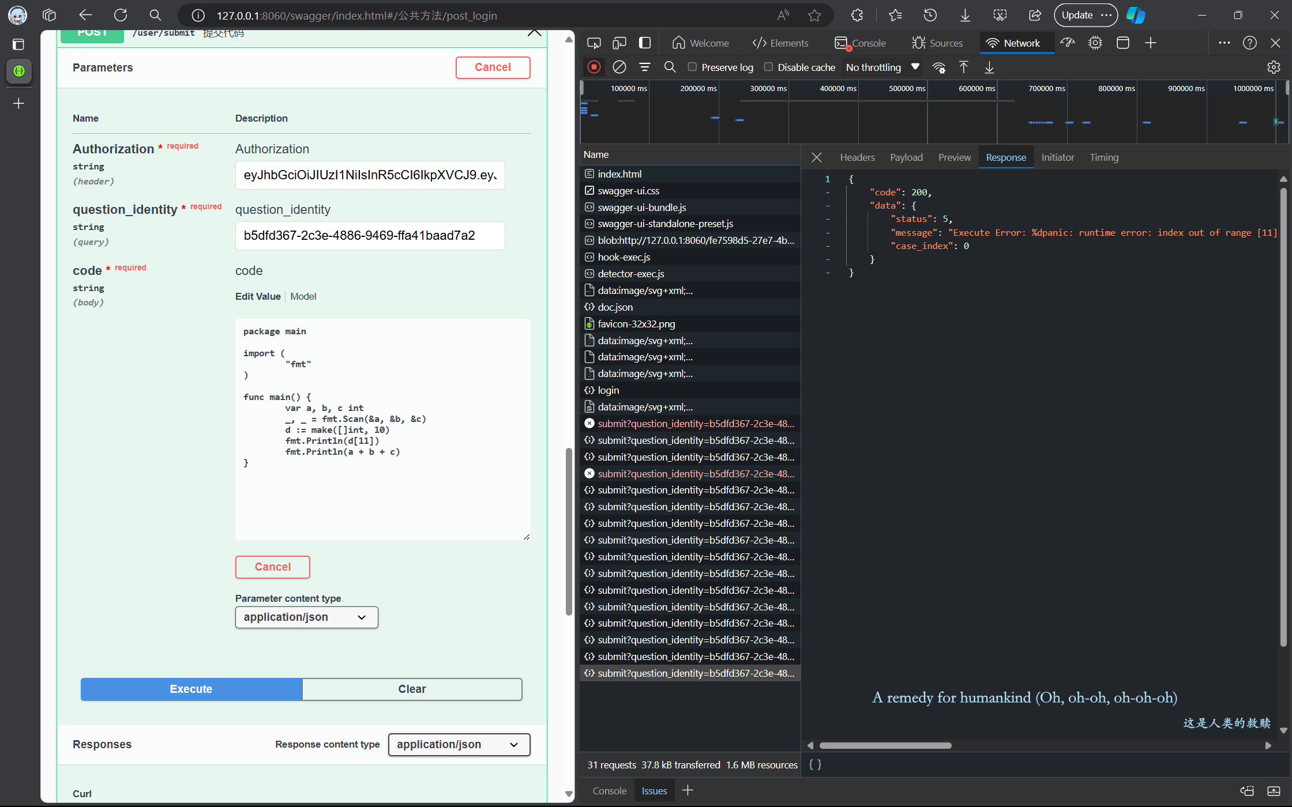Open network conditions wifi icon
This screenshot has width=1292, height=807.
point(939,67)
